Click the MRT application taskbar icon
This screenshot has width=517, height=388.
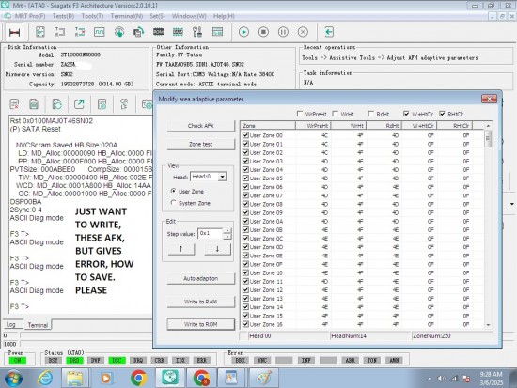coord(169,378)
